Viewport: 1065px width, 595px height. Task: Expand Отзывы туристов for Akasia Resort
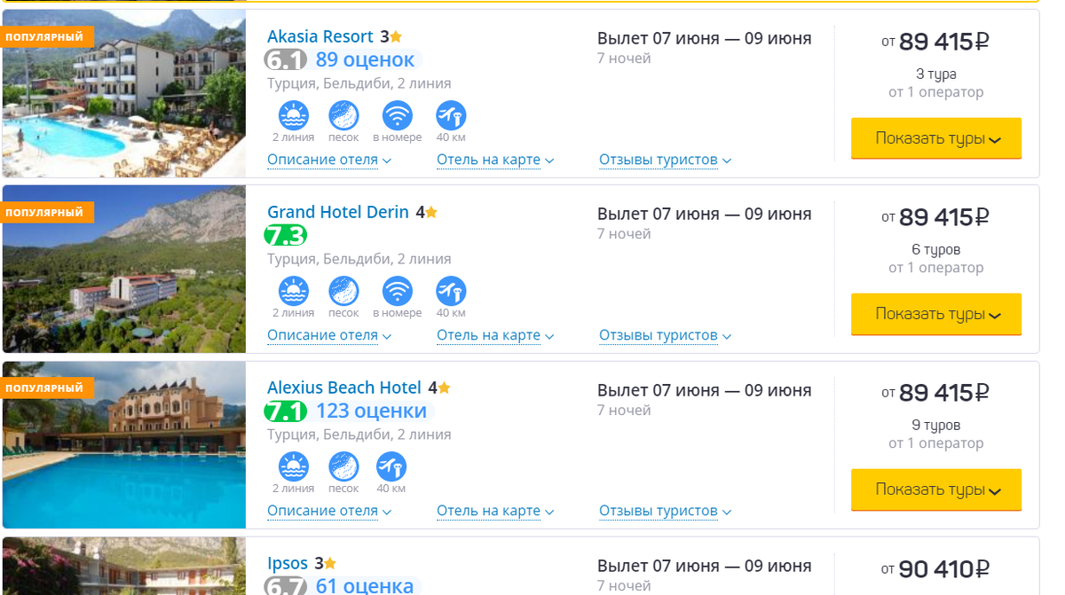[x=665, y=160]
